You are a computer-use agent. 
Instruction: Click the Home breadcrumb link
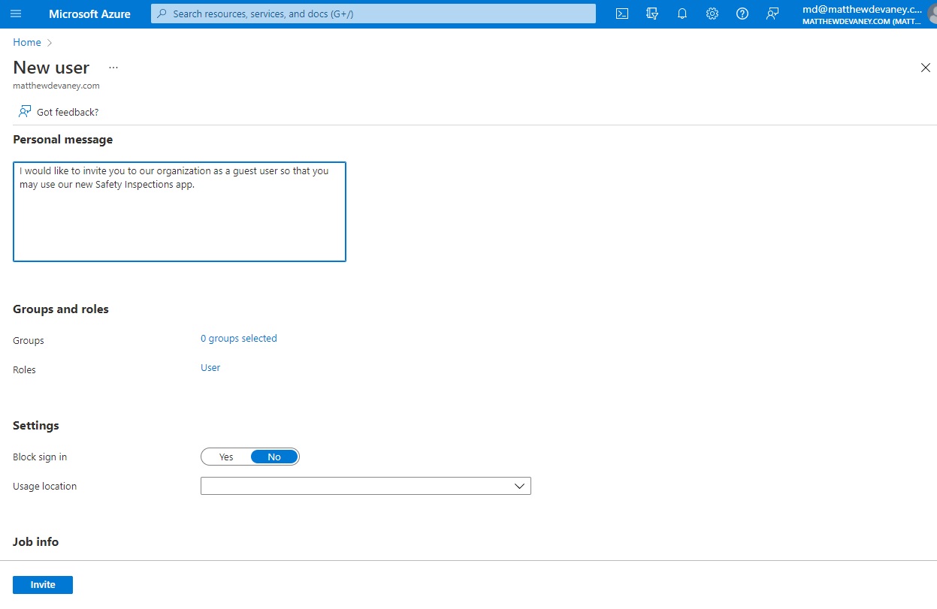26,42
